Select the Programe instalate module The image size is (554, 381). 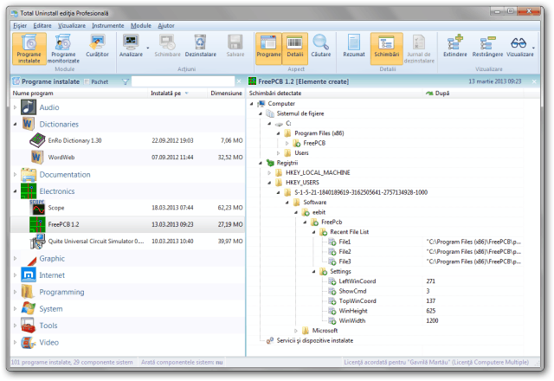pyautogui.click(x=29, y=48)
